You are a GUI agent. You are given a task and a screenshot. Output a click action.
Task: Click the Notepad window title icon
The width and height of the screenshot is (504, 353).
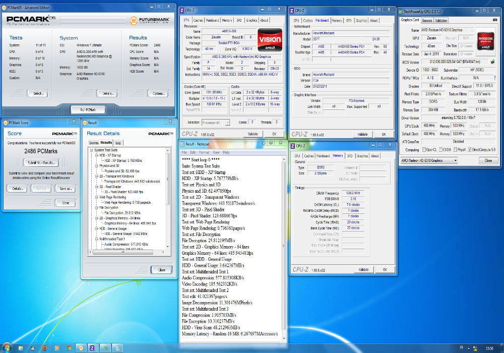pyautogui.click(x=183, y=144)
